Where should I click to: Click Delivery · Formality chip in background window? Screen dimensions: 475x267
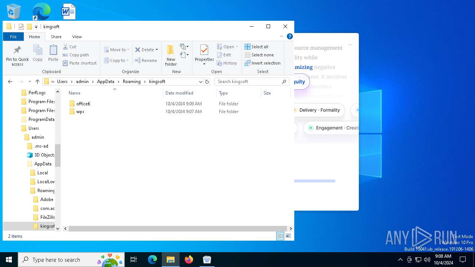click(319, 110)
